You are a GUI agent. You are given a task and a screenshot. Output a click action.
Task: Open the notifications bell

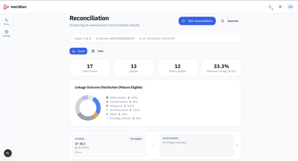click(x=270, y=7)
